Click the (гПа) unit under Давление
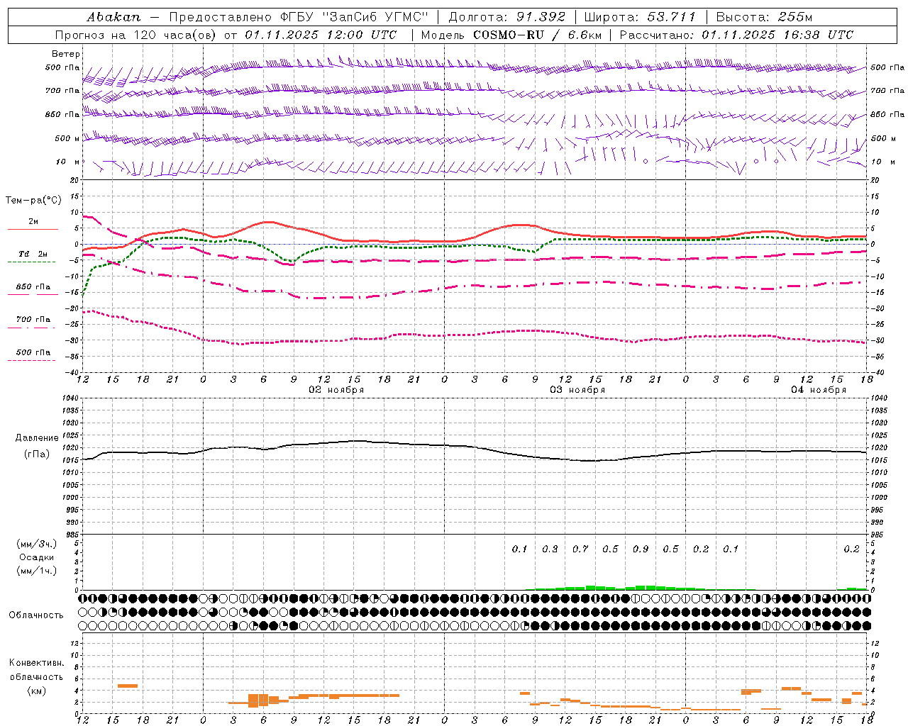 (37, 454)
